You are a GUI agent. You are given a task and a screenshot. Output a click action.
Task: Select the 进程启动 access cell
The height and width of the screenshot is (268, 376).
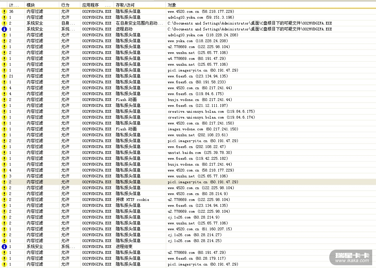point(124,29)
